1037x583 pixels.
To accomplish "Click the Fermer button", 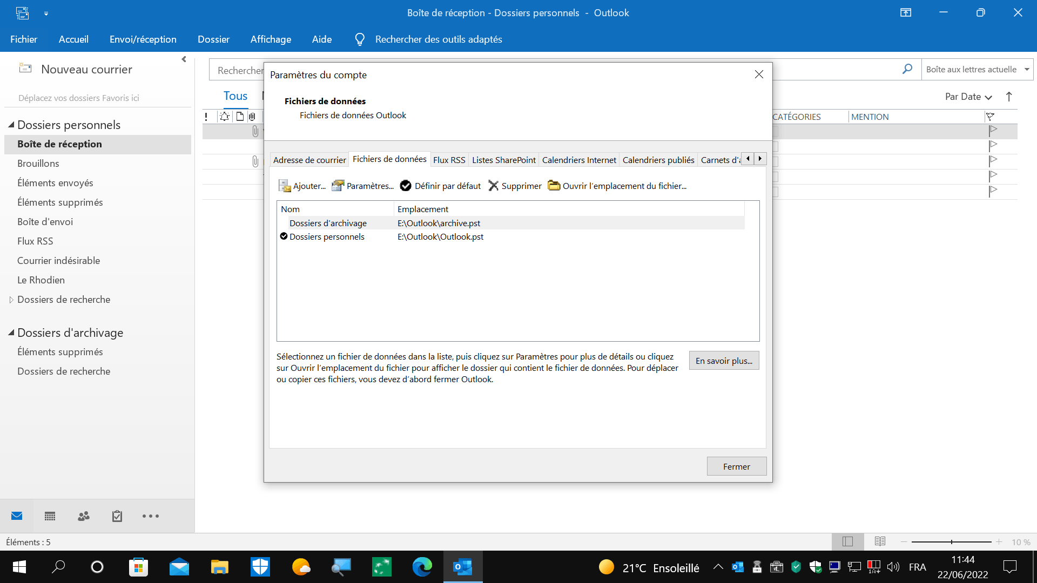I will point(736,466).
